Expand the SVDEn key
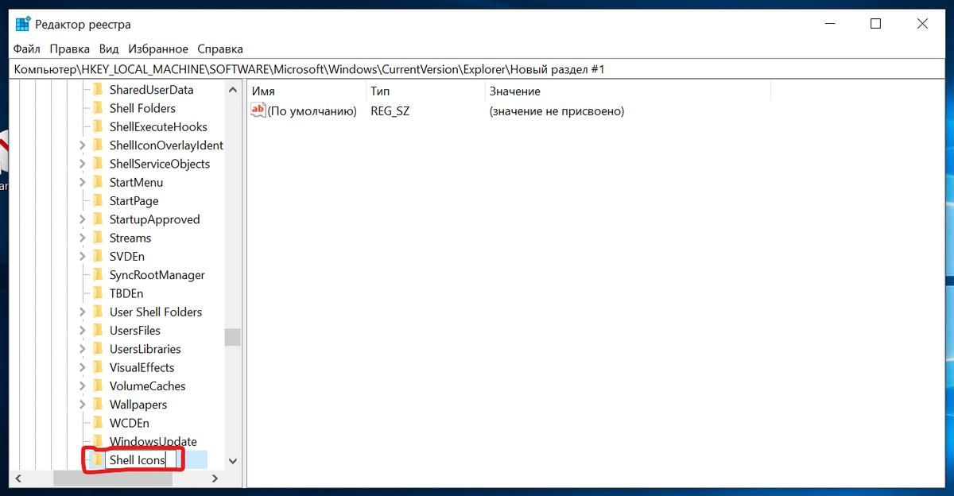954x496 pixels. point(83,256)
